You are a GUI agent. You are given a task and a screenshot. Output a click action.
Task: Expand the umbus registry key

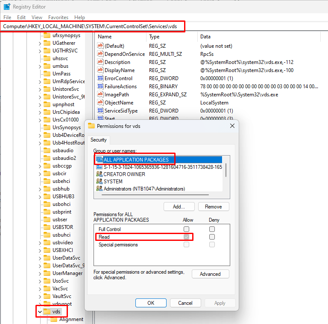(40, 66)
